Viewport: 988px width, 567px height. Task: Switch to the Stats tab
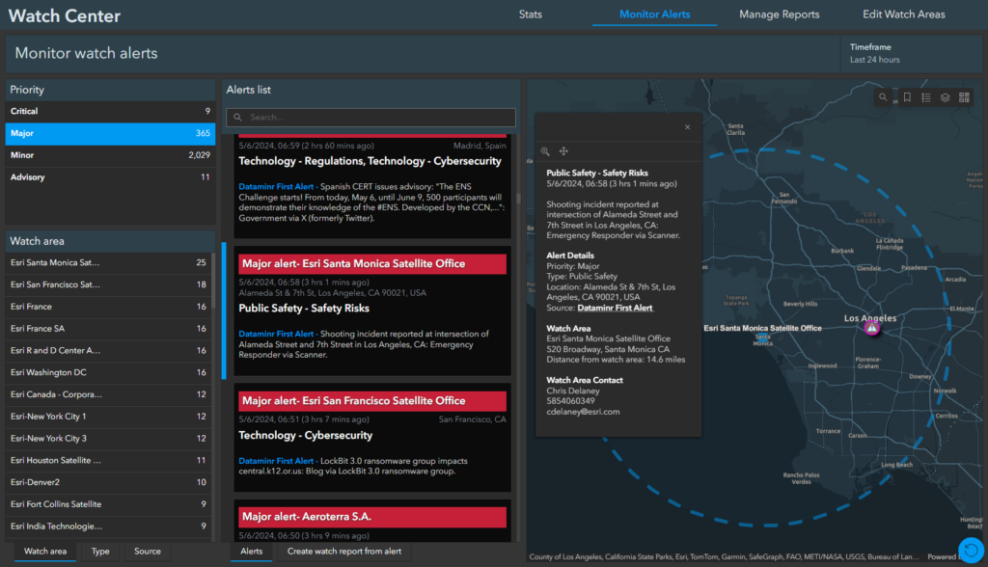[531, 14]
